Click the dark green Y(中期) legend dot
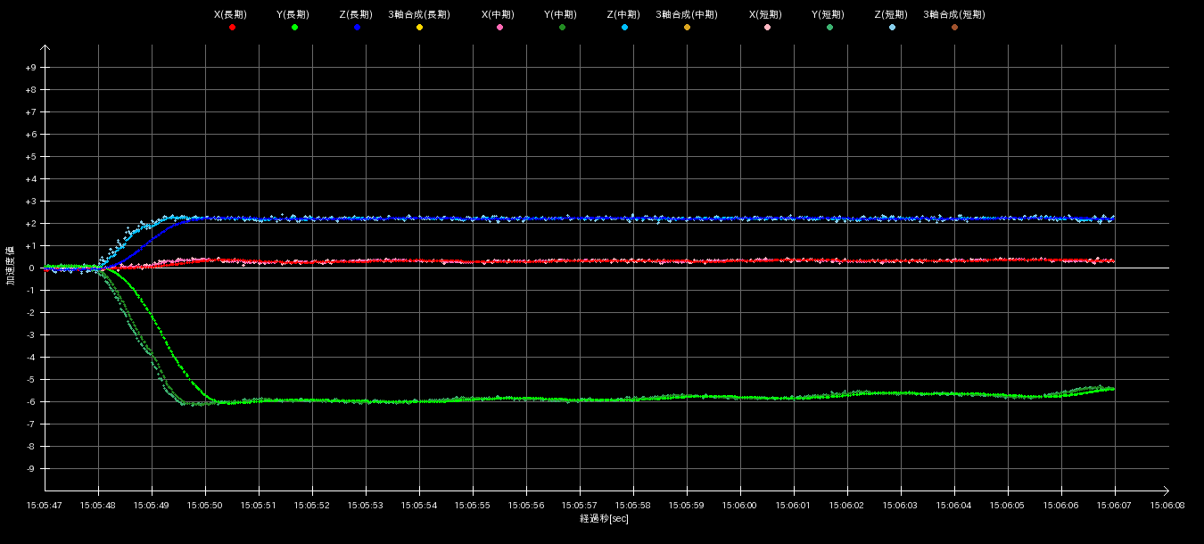The image size is (1204, 544). click(x=562, y=28)
